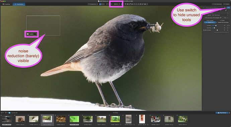Click the eye preview icon in toolbar
Viewport: 231px width, 127px height.
(x=145, y=4)
